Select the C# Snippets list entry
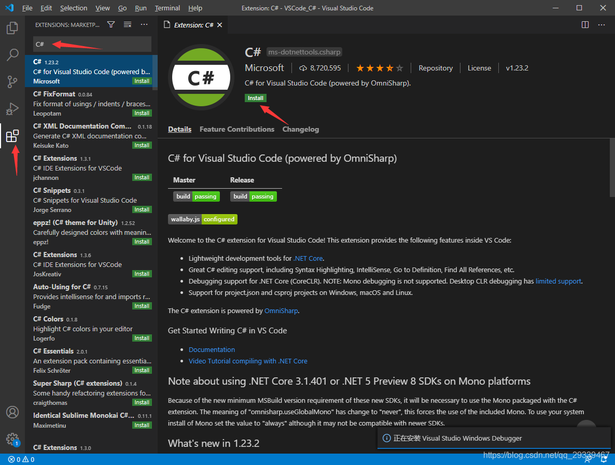This screenshot has width=615, height=465. [91, 200]
